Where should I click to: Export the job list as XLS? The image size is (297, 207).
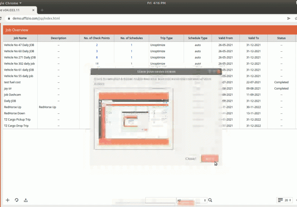(x=26, y=200)
